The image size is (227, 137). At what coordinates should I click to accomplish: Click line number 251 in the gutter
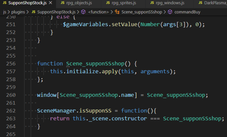11,24
